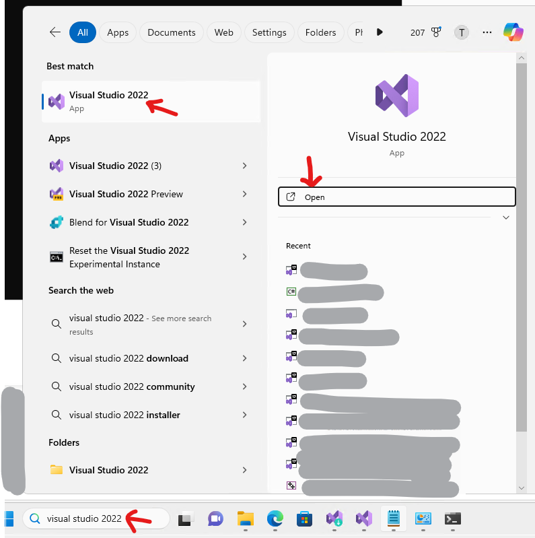535x538 pixels.
Task: Select the Visual Studio 2022 Preview icon
Action: [x=57, y=194]
